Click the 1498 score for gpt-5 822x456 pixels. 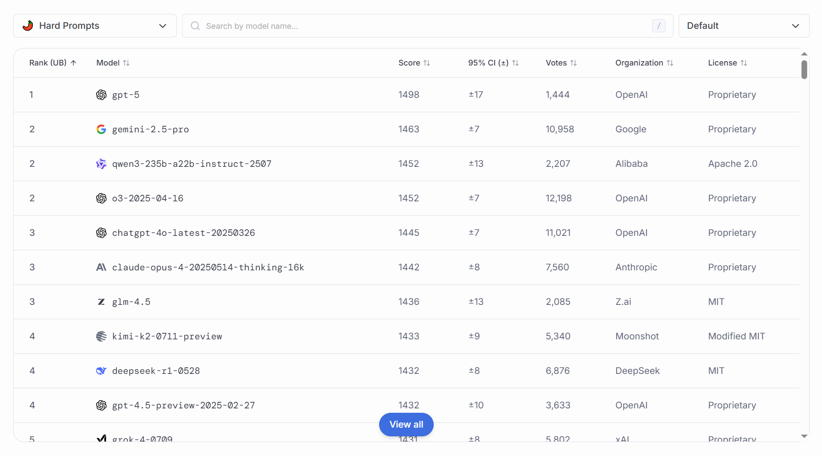pos(409,95)
